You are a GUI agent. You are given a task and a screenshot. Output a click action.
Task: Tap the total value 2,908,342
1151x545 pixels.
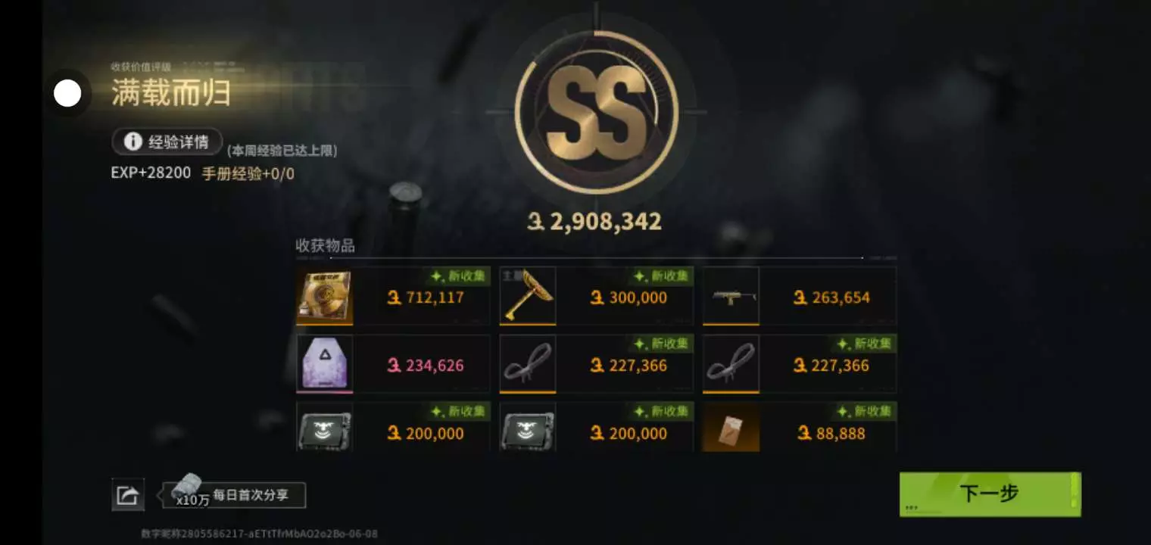coord(594,222)
